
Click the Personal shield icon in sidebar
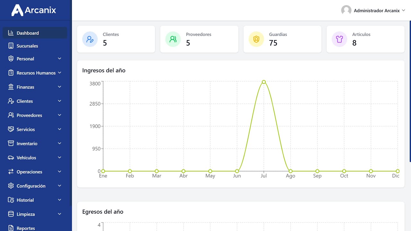click(x=11, y=59)
